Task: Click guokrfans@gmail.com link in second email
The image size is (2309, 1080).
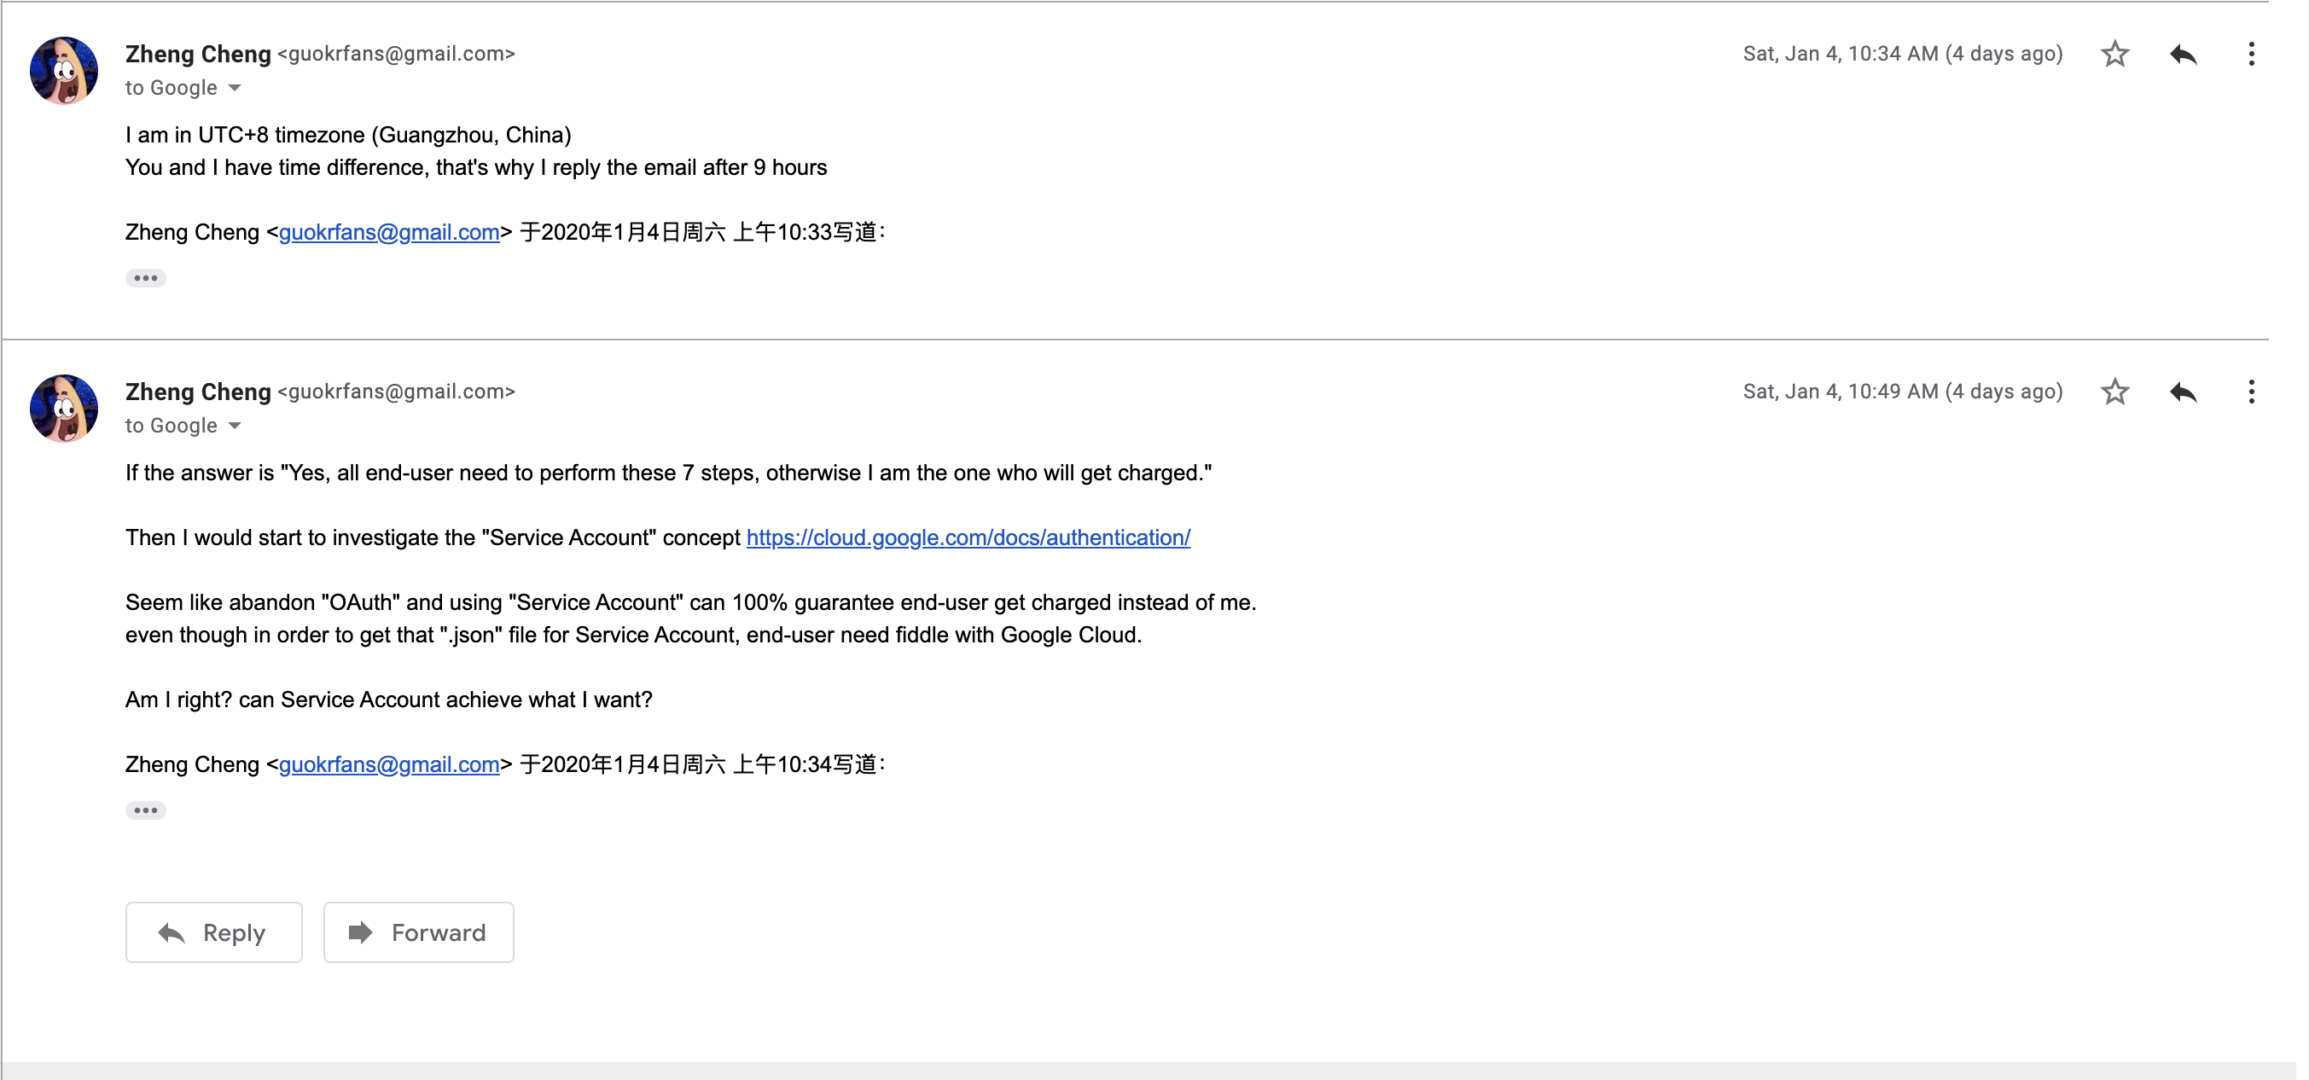Action: tap(388, 764)
